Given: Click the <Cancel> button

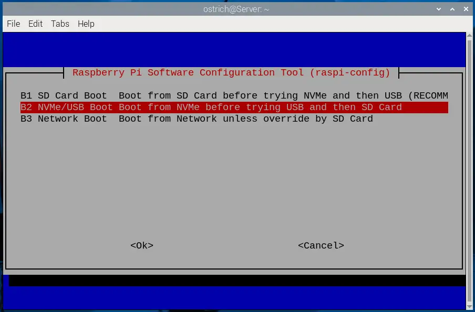Looking at the screenshot, I should click(321, 245).
